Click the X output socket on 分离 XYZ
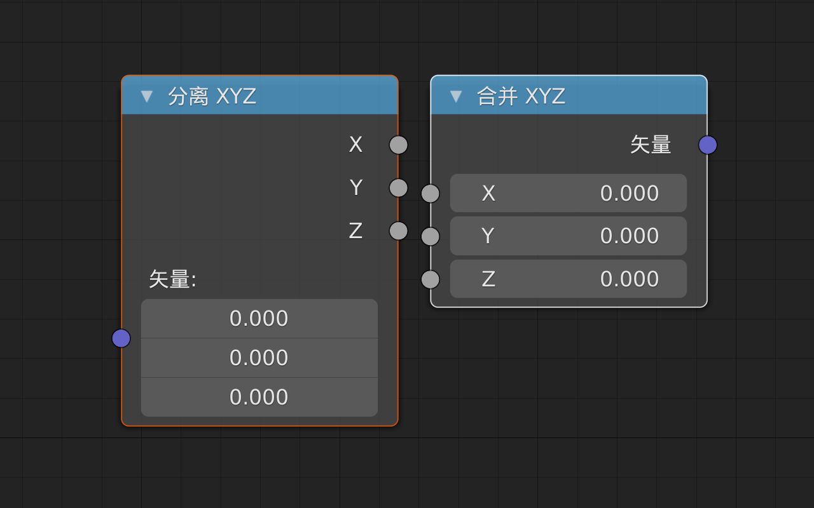814x508 pixels. pyautogui.click(x=397, y=145)
